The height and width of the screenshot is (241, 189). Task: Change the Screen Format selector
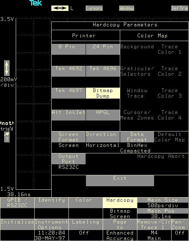click(x=68, y=137)
